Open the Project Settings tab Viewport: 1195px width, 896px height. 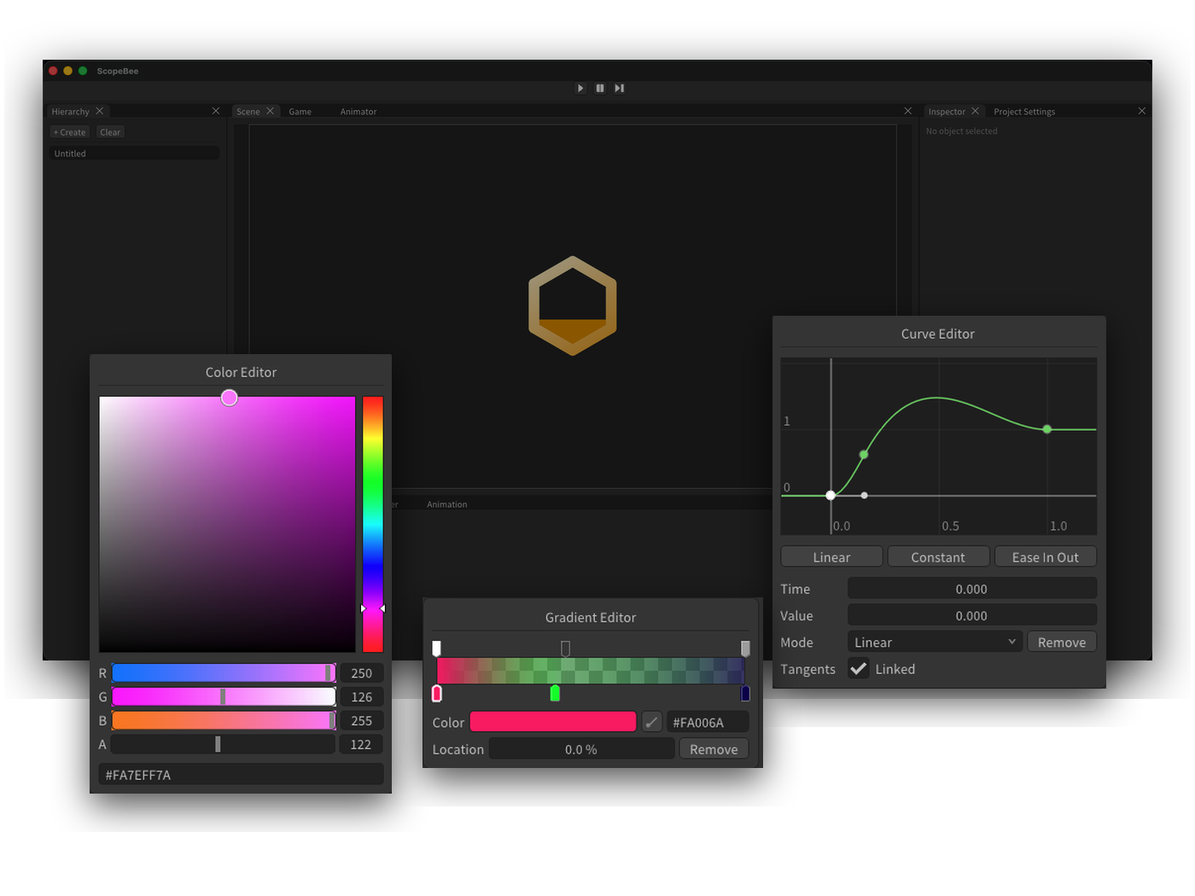[1024, 112]
